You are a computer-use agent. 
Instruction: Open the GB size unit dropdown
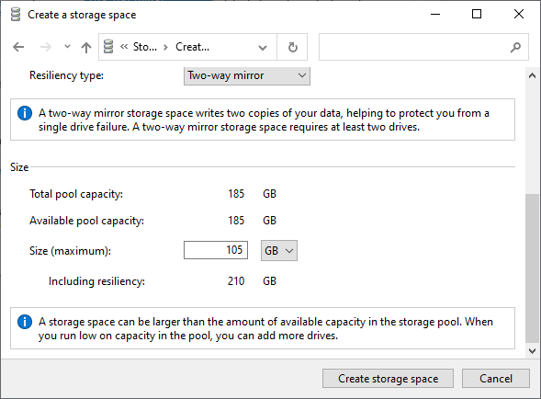click(x=279, y=250)
